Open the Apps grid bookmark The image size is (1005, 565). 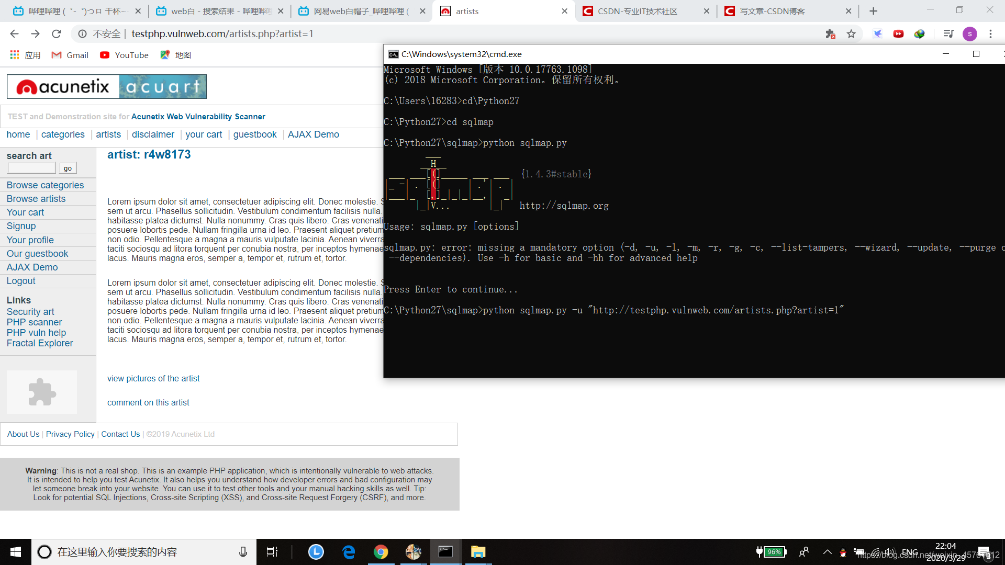pyautogui.click(x=25, y=55)
